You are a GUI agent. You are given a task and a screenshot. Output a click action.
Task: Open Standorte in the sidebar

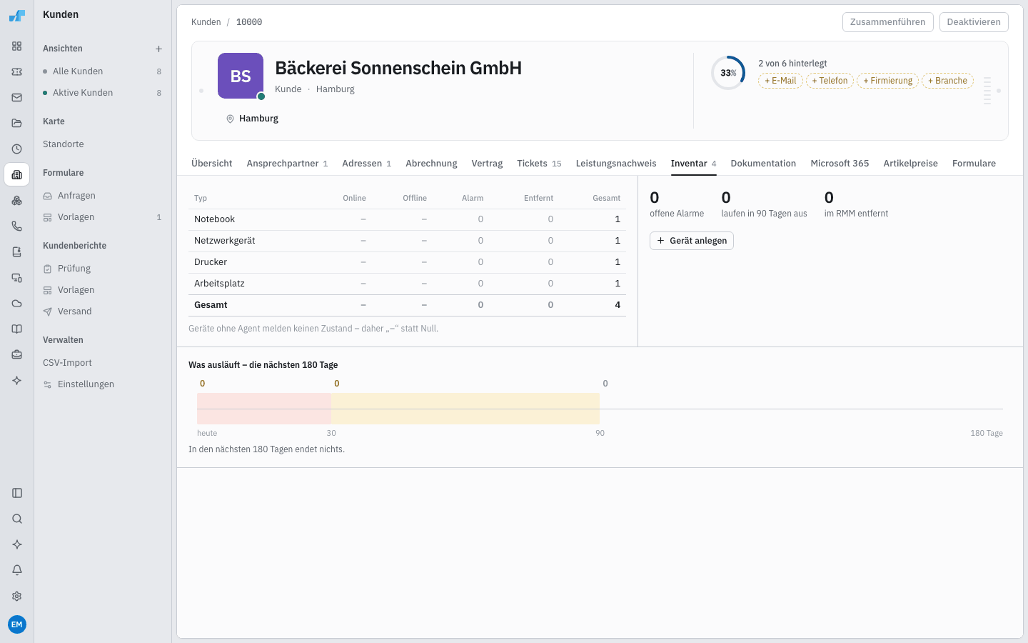[103, 144]
